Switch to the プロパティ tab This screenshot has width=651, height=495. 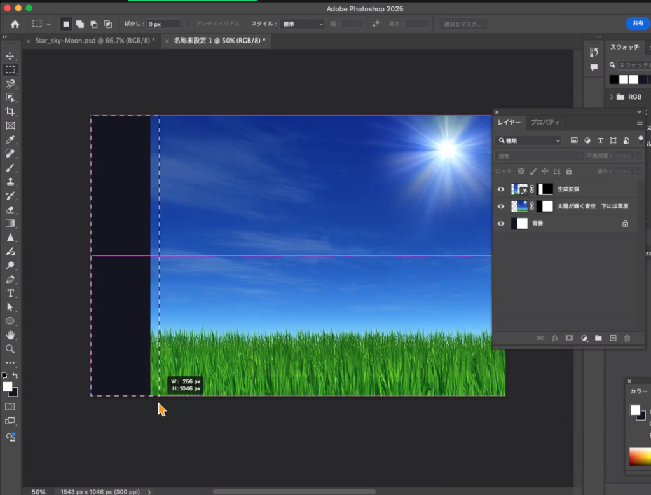pyautogui.click(x=544, y=122)
